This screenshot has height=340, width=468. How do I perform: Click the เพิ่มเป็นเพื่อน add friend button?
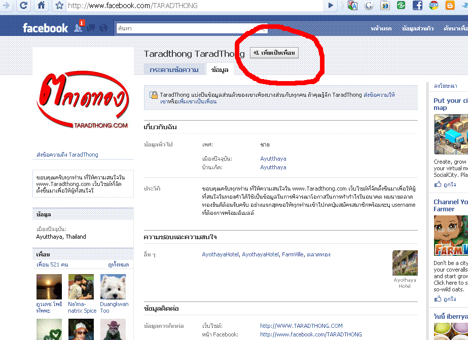click(274, 53)
